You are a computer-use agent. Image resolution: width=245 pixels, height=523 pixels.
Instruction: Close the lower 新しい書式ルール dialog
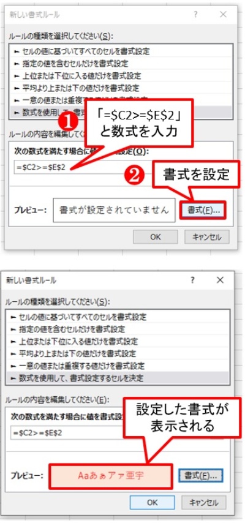(x=220, y=280)
